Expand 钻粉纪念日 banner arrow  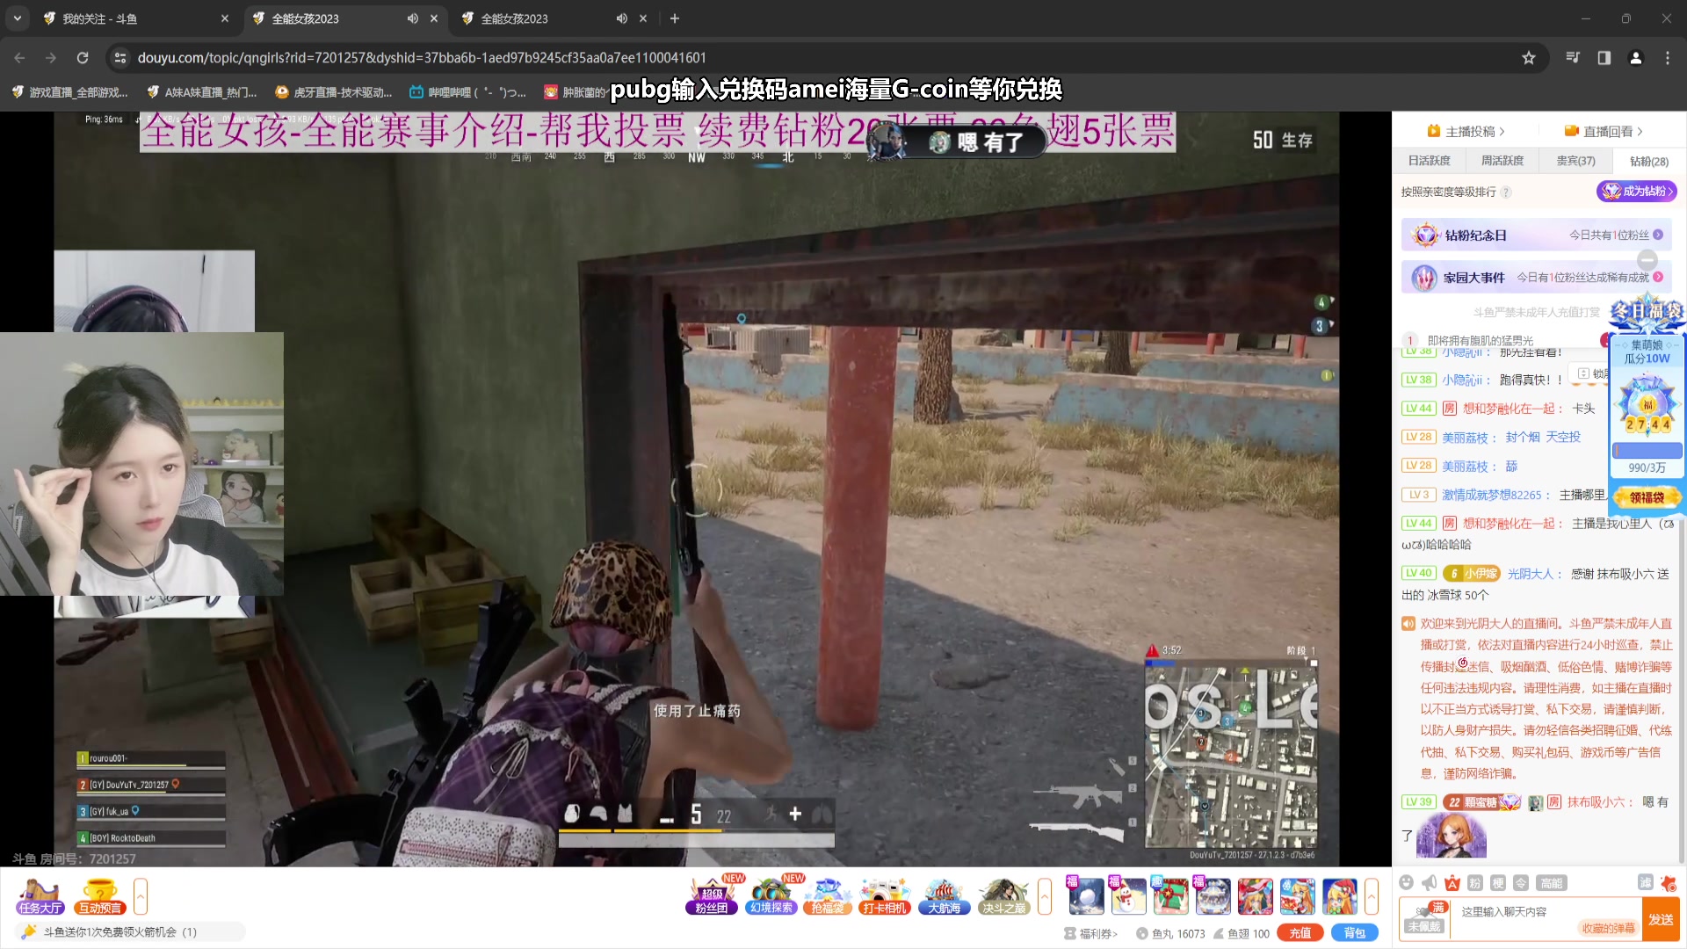[1658, 235]
